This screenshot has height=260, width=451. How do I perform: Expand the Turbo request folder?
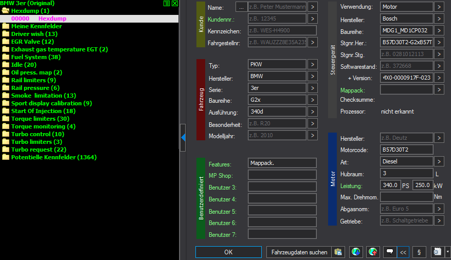pyautogui.click(x=6, y=150)
